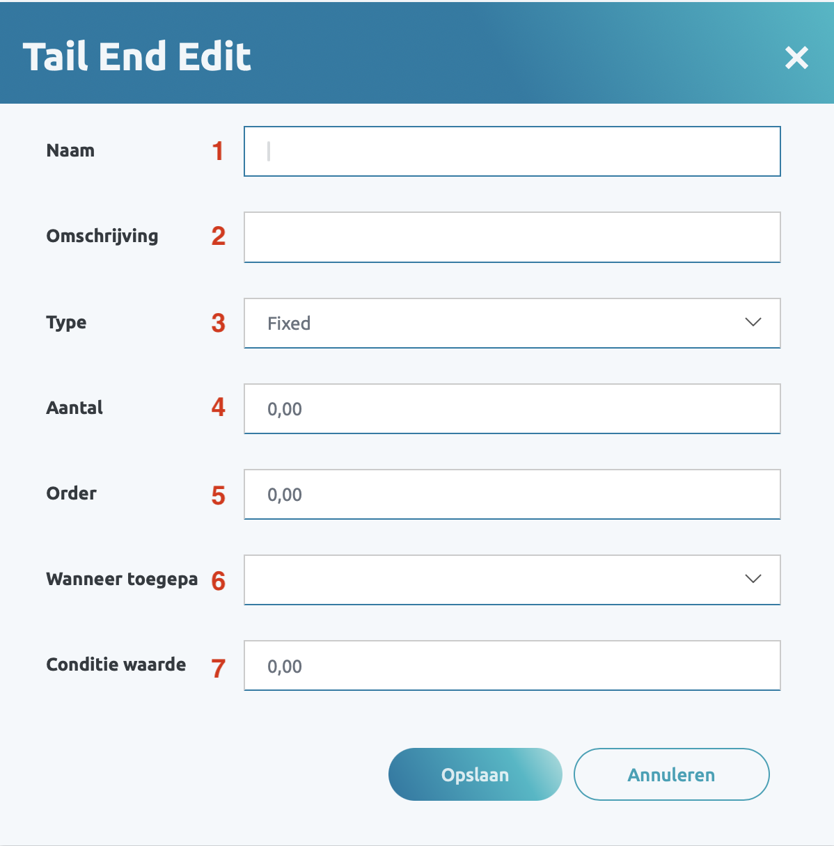Click the red number 1 marker
Screen dimensions: 834x846
218,151
